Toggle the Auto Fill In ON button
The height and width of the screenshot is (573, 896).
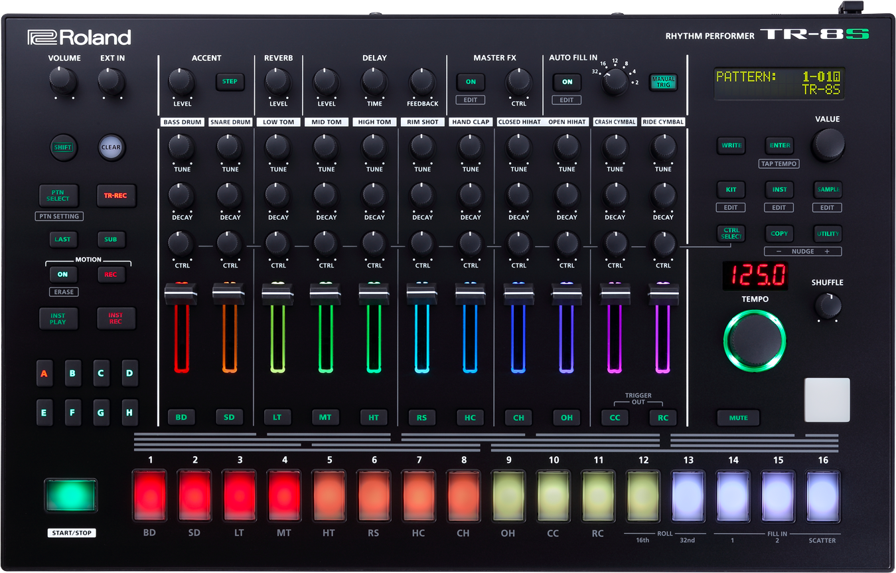pos(567,82)
